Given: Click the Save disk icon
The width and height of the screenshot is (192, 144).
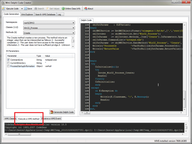Looking at the screenshot, I should 25,8.
